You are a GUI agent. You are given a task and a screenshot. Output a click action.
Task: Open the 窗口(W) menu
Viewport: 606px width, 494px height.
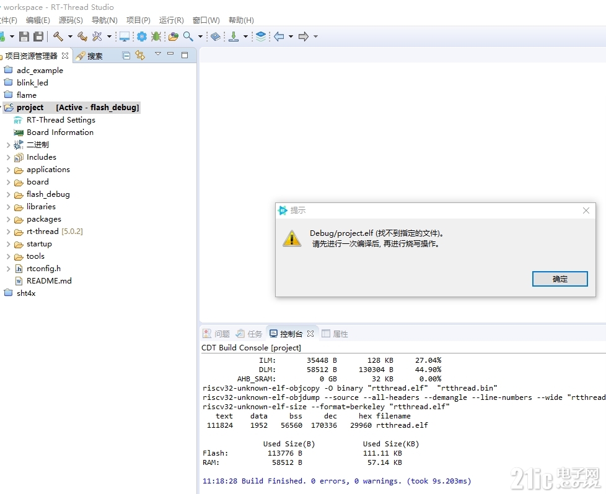pos(206,20)
